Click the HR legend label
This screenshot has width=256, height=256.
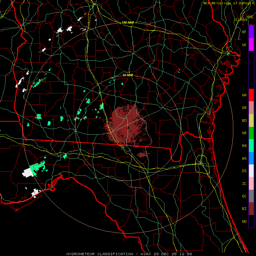point(244,133)
